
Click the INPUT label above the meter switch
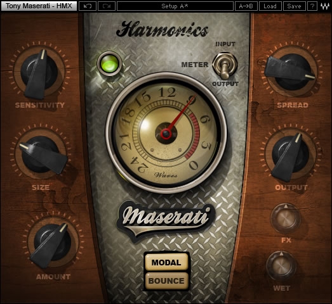tap(225, 44)
